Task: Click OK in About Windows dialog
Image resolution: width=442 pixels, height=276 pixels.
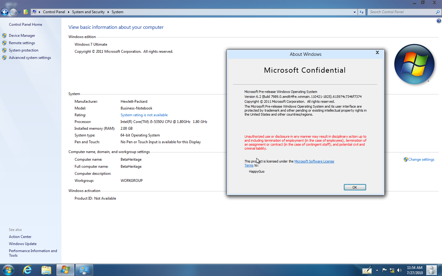Action: tap(355, 187)
